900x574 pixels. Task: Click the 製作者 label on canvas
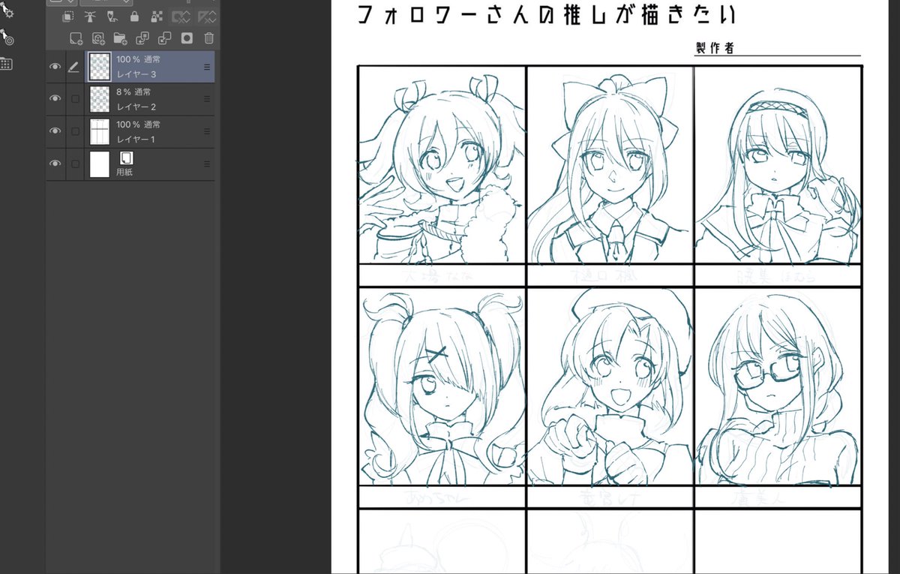[x=714, y=47]
